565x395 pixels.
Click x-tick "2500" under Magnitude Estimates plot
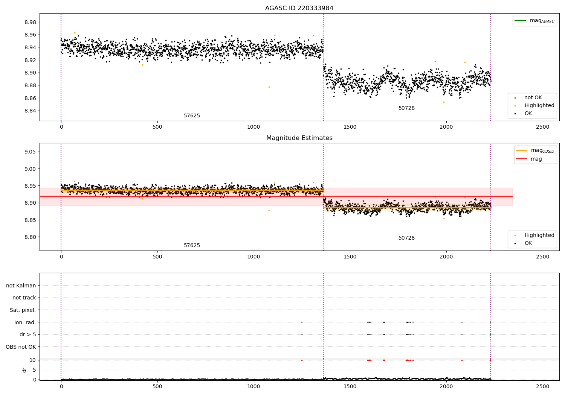(x=543, y=257)
